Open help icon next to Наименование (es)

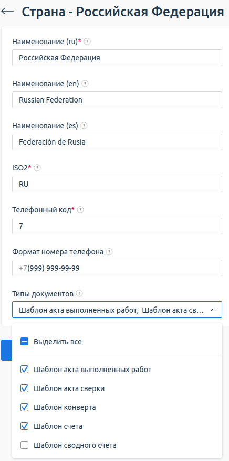(x=84, y=126)
